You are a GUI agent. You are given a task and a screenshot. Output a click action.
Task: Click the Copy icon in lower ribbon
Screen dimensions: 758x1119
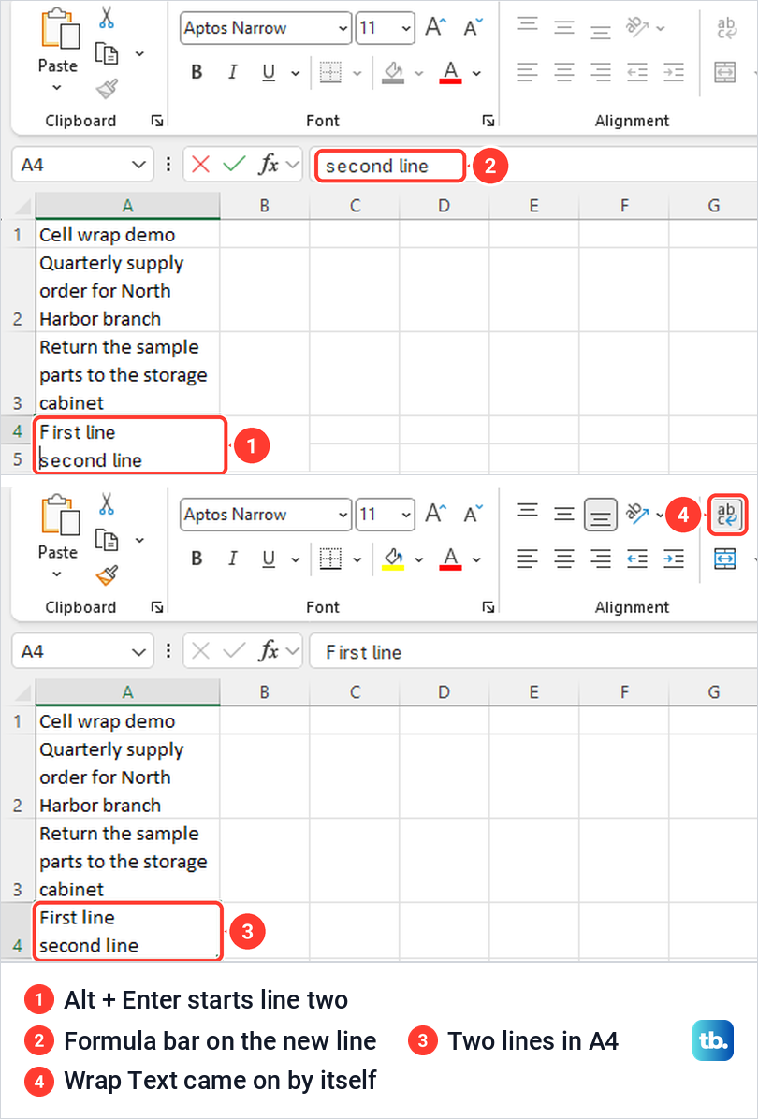tap(107, 540)
